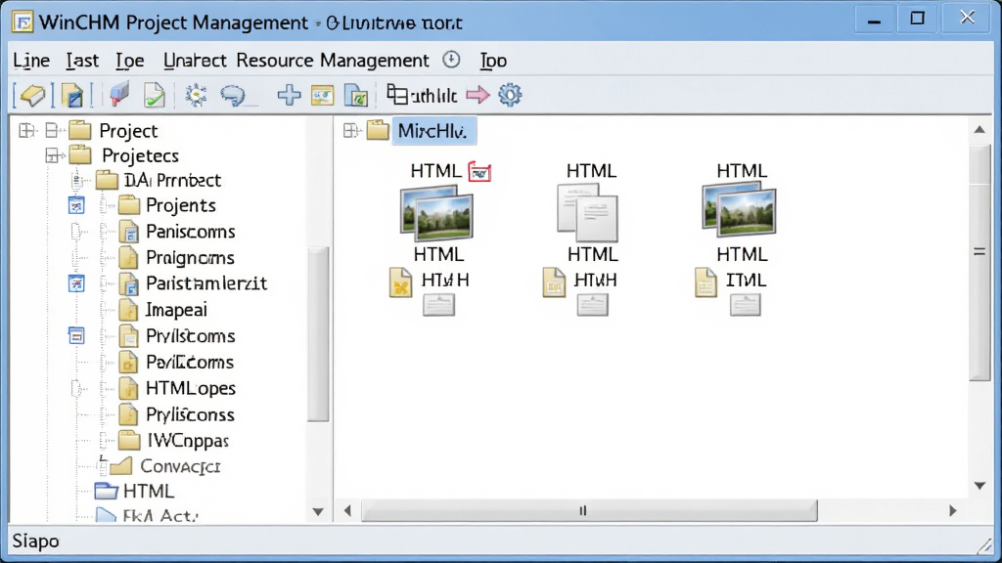This screenshot has height=563, width=1002.
Task: Open the Unatect menu
Action: 195,61
